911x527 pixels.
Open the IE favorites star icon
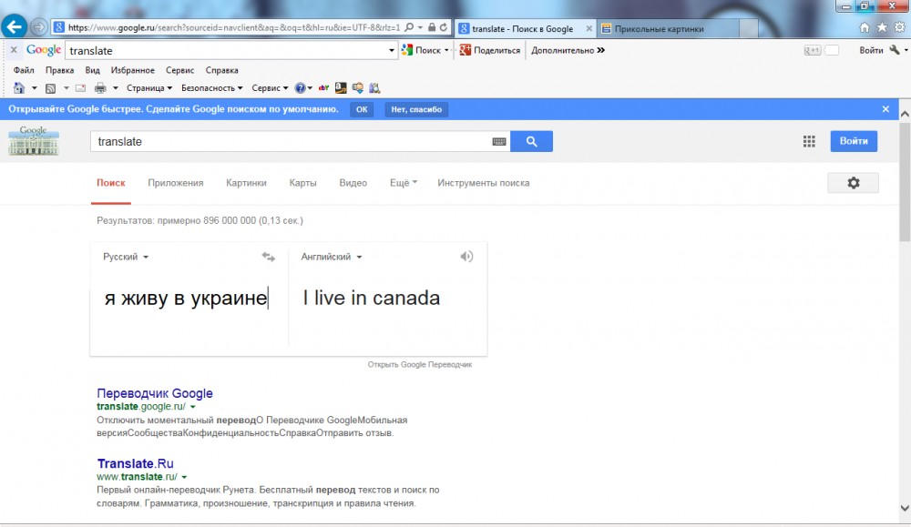point(882,27)
